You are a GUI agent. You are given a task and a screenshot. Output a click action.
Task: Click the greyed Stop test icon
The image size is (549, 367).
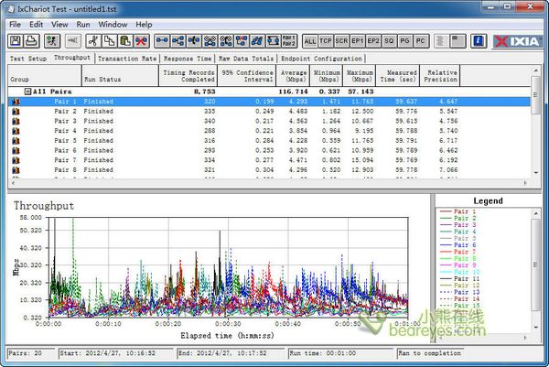72,41
